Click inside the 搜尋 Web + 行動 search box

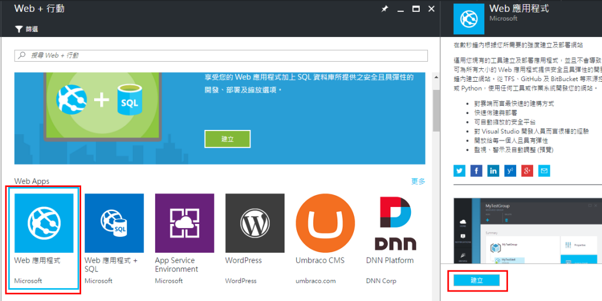(221, 56)
